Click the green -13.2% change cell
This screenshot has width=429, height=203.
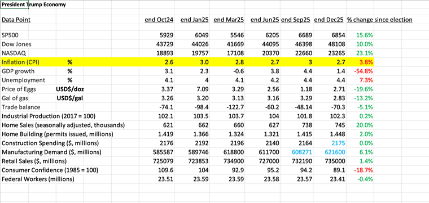(363, 98)
